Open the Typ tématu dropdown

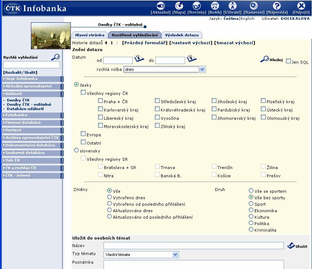click(141, 255)
